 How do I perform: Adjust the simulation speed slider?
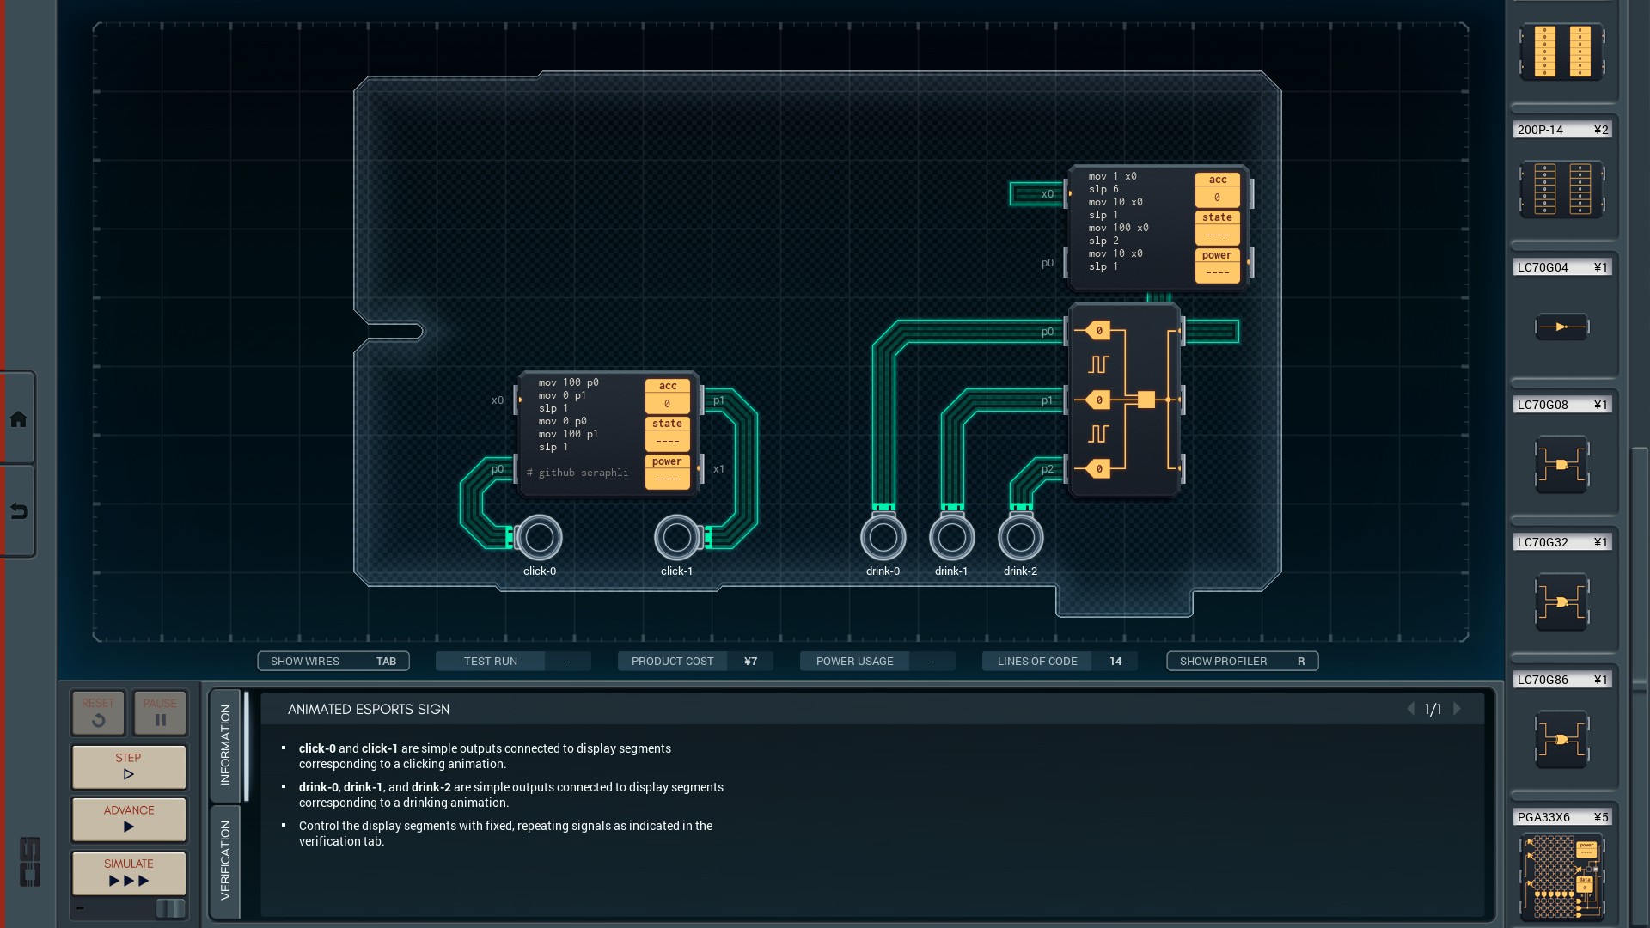click(169, 908)
